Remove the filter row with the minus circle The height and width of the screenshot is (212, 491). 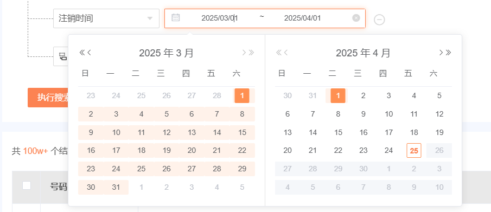(379, 20)
